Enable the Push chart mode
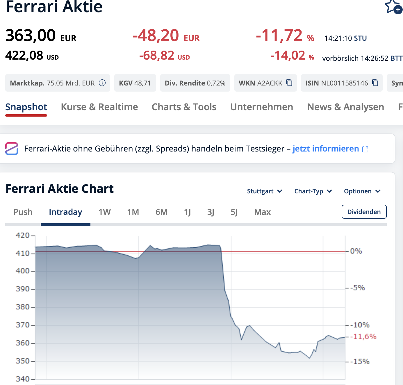Viewport: 403px width, 385px height. click(x=23, y=212)
